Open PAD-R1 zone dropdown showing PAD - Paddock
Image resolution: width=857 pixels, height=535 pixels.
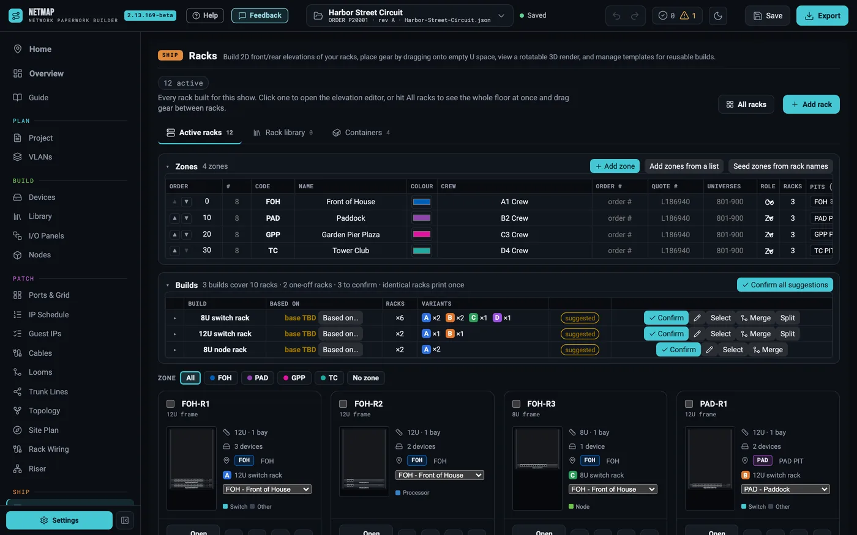pyautogui.click(x=785, y=489)
